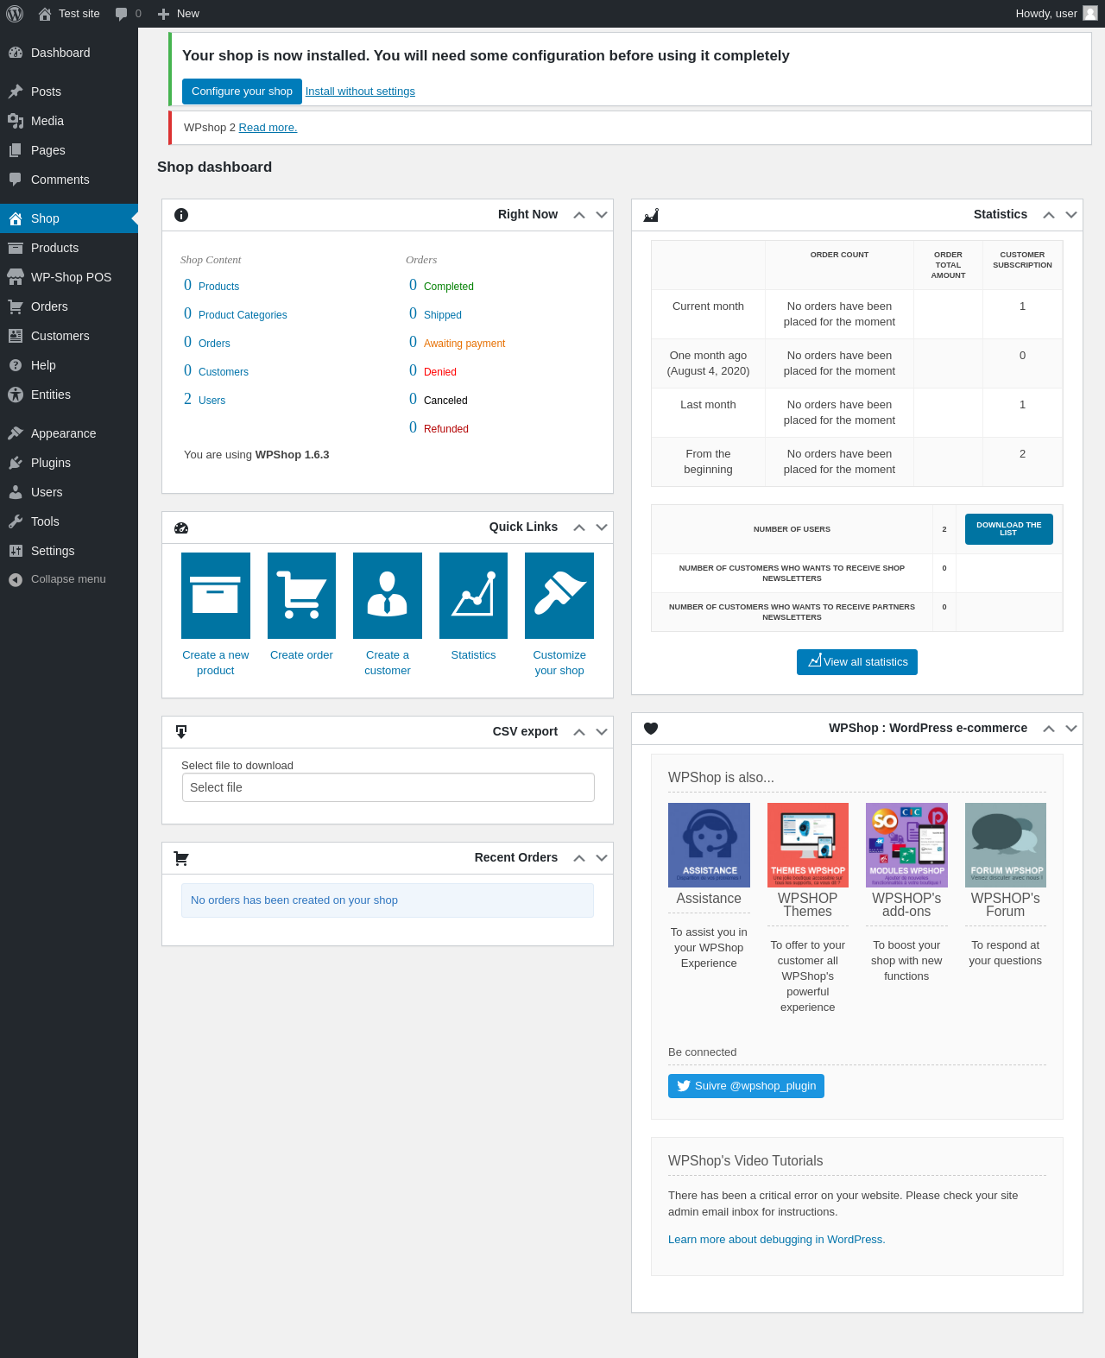The width and height of the screenshot is (1105, 1358).
Task: Open the WPSHOP's Forum thumbnail
Action: click(x=1006, y=845)
